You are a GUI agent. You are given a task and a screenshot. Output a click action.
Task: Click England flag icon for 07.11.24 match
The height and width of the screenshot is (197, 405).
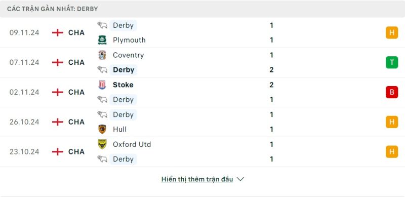pos(58,62)
